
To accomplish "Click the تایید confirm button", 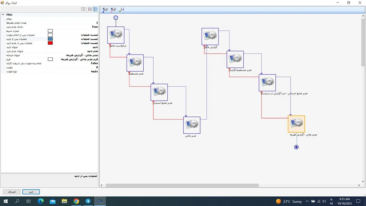I will click(31, 192).
